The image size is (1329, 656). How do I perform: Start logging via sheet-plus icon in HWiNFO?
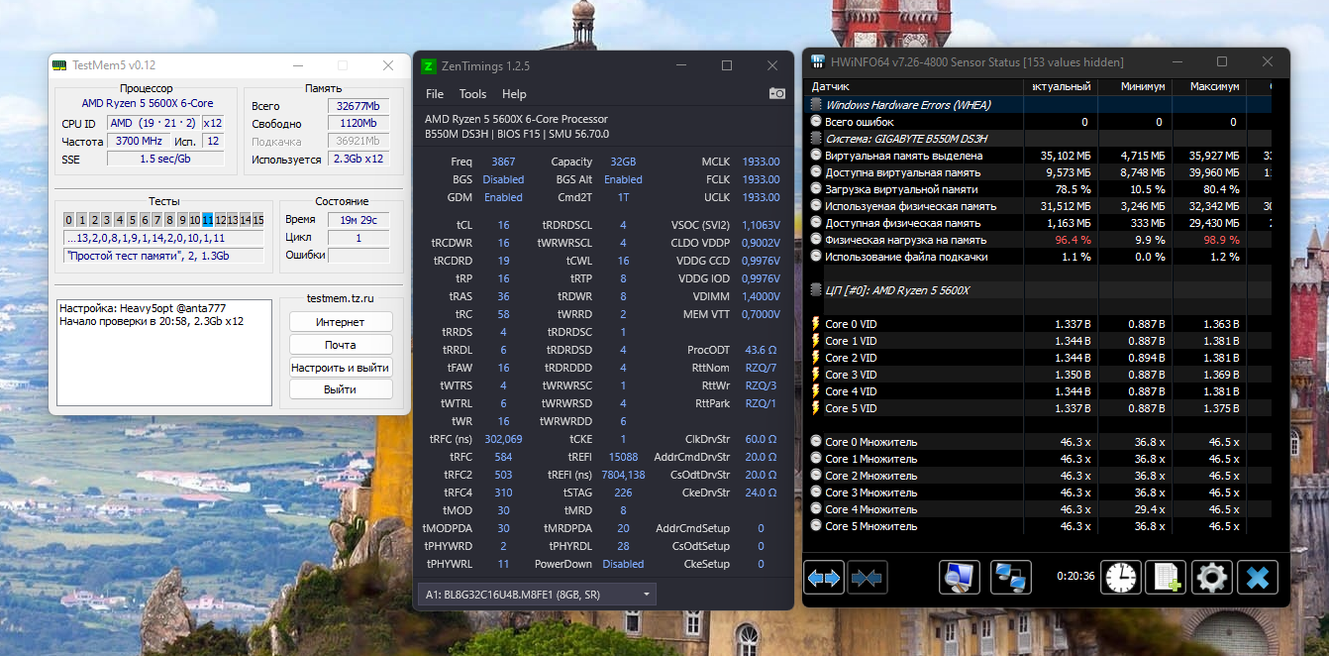coord(1166,577)
